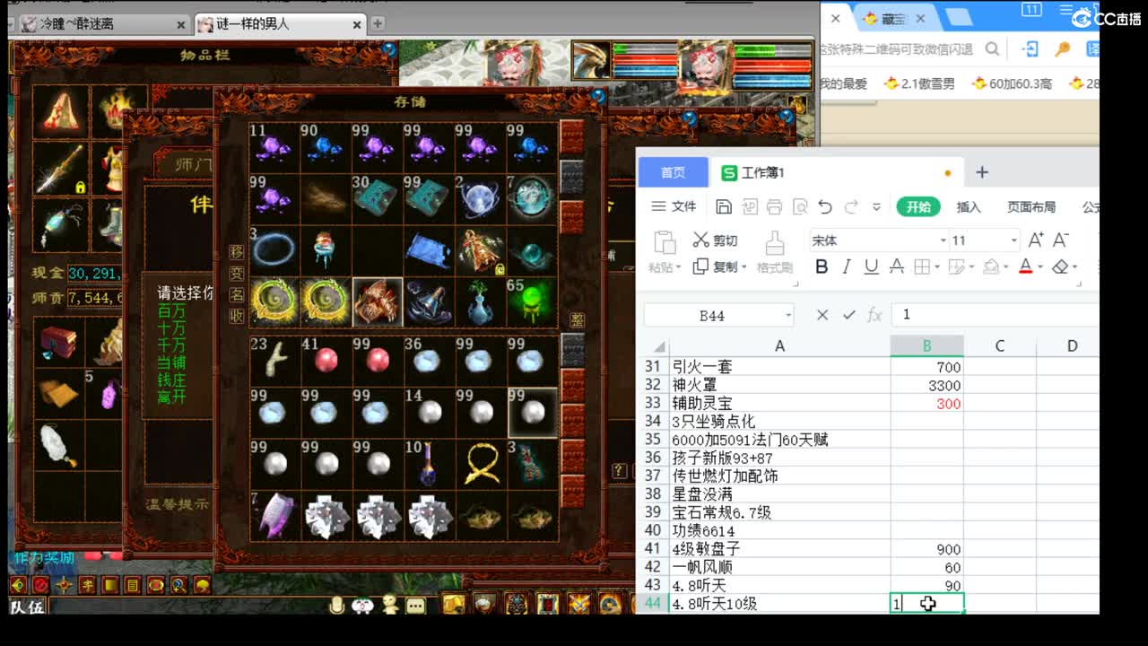Open the font size 11 dropdown

1013,240
